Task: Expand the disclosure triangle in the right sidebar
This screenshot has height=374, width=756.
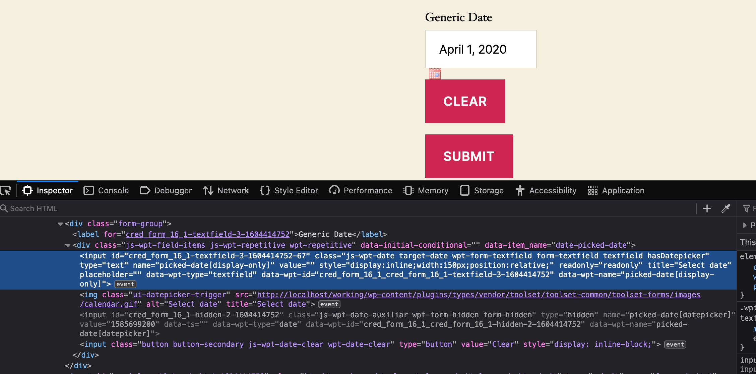Action: pos(745,225)
